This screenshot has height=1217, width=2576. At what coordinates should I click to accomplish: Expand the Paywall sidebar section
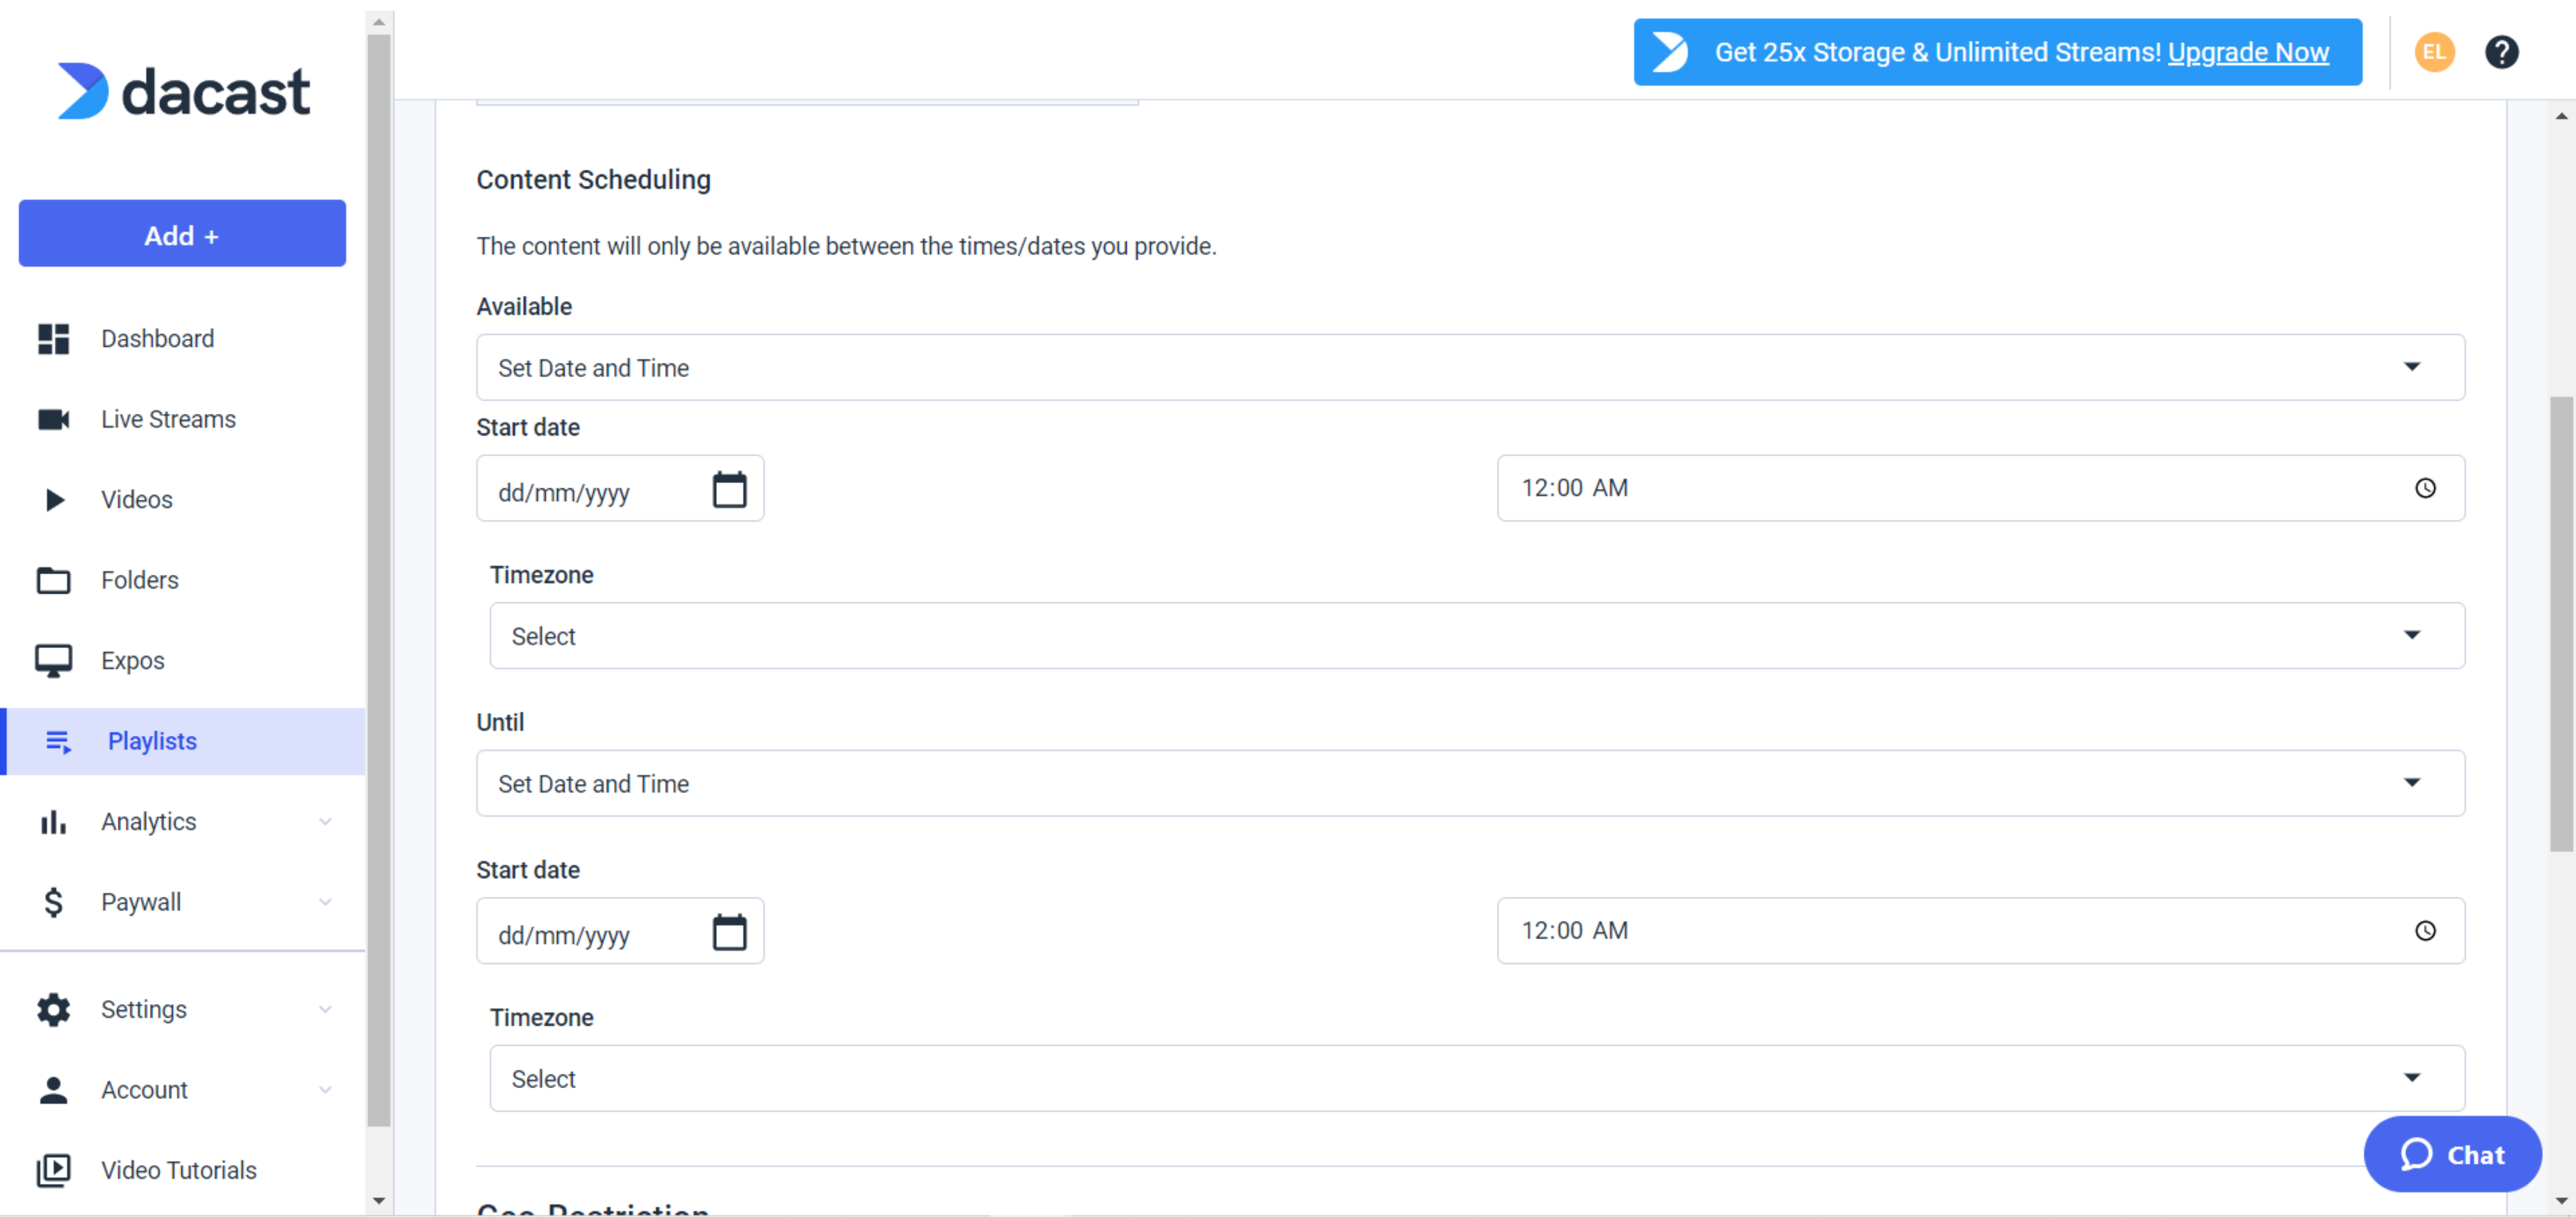(x=183, y=902)
